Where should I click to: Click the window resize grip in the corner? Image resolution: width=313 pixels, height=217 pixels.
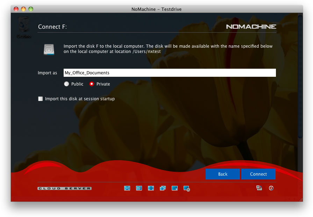click(x=301, y=199)
